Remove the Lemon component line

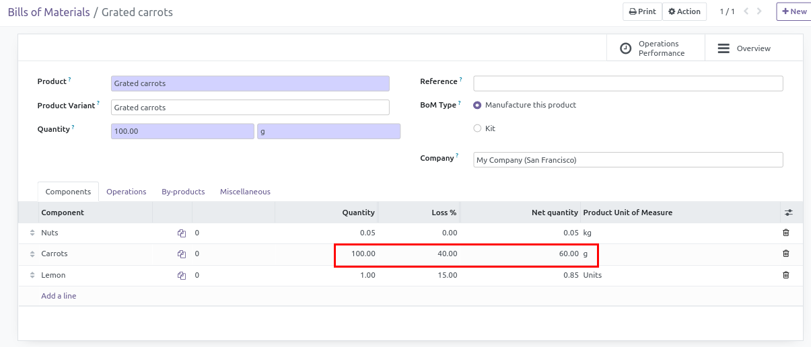785,275
